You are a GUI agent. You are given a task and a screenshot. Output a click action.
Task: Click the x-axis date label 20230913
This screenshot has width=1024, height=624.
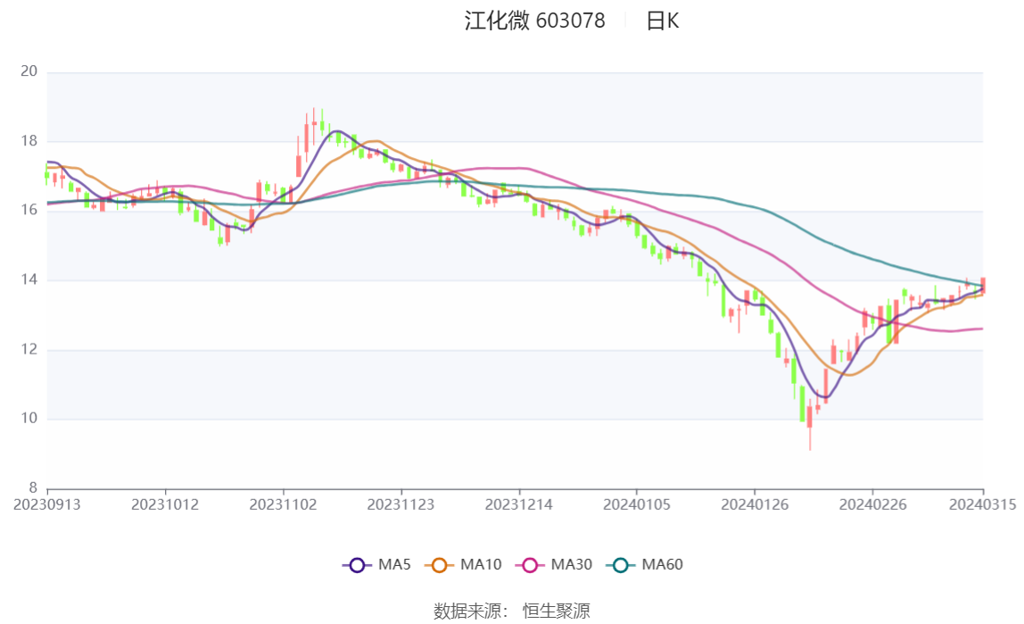pyautogui.click(x=47, y=505)
